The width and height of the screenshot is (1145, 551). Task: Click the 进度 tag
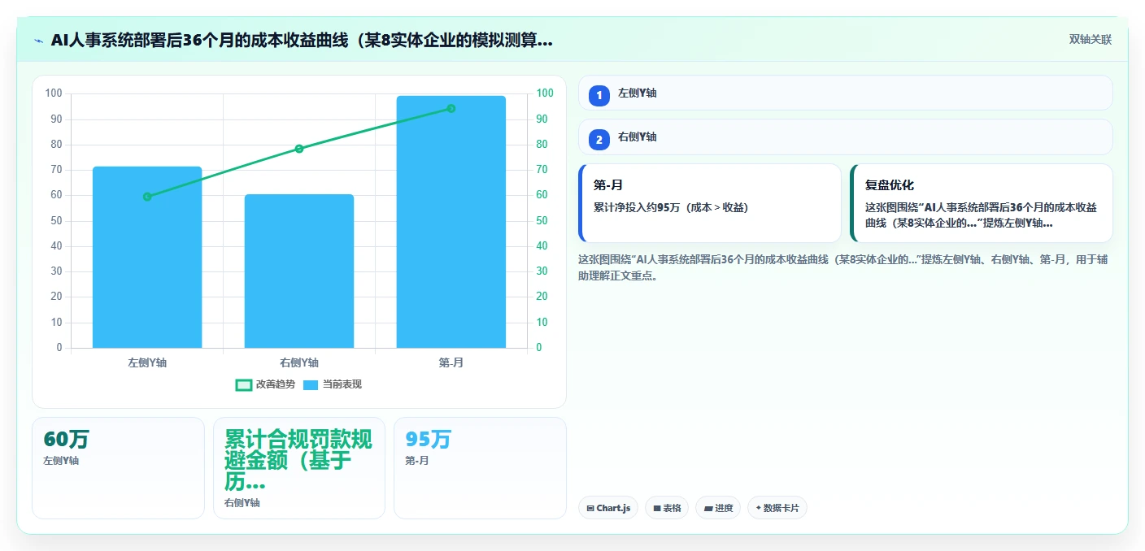click(718, 508)
